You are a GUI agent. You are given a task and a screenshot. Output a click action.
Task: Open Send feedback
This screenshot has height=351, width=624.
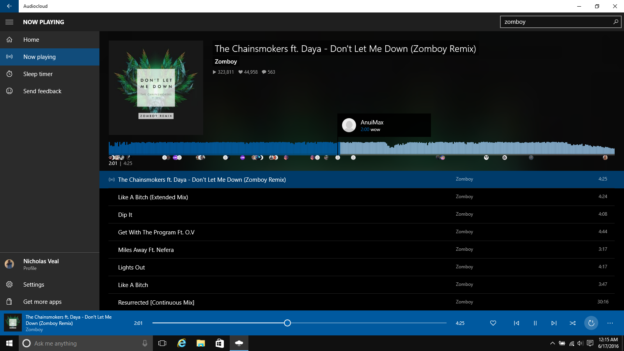coord(50,91)
